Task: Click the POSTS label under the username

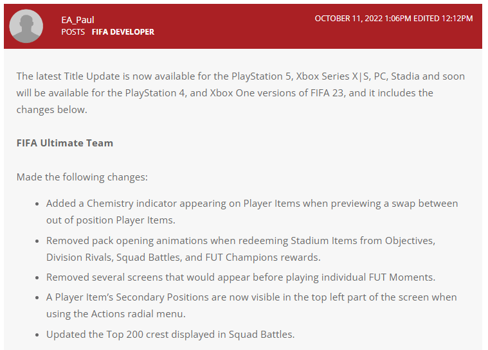Action: (x=73, y=32)
